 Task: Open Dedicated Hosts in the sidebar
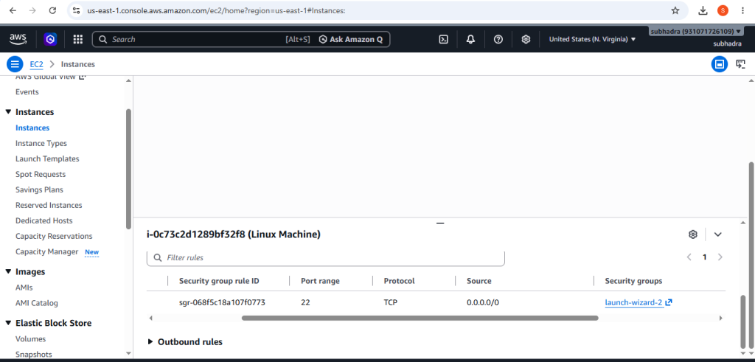coord(44,220)
